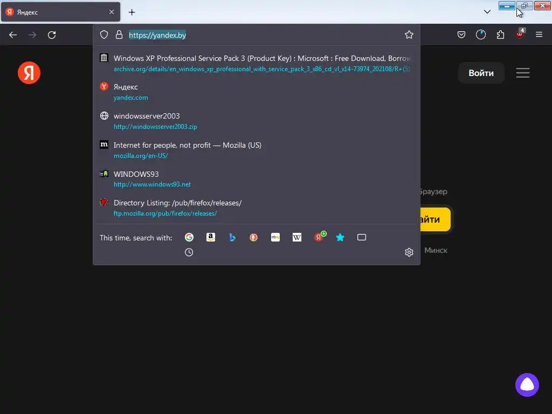The image size is (552, 414).
Task: Reload the current page
Action: click(x=52, y=35)
